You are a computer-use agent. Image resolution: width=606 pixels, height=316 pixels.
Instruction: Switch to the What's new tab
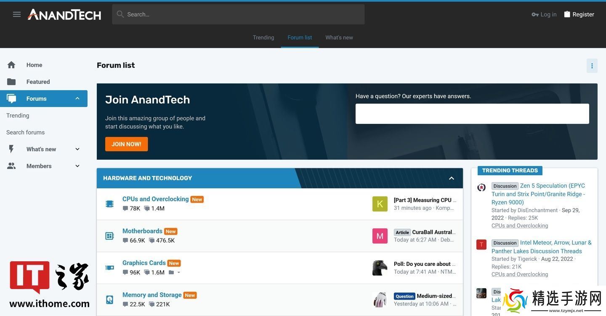click(339, 37)
